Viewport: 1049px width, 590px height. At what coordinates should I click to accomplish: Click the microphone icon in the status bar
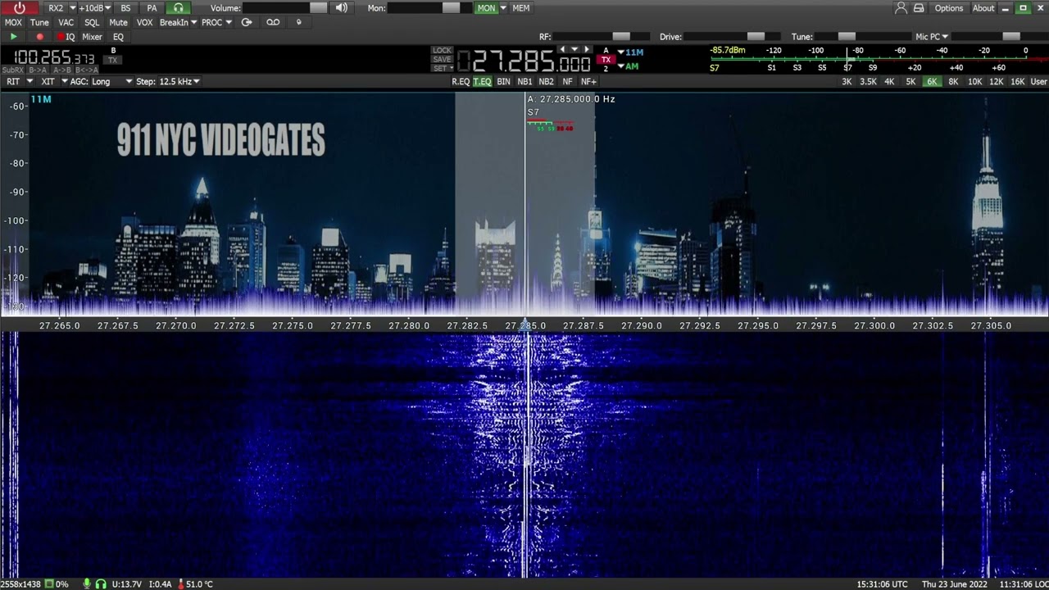tap(86, 584)
